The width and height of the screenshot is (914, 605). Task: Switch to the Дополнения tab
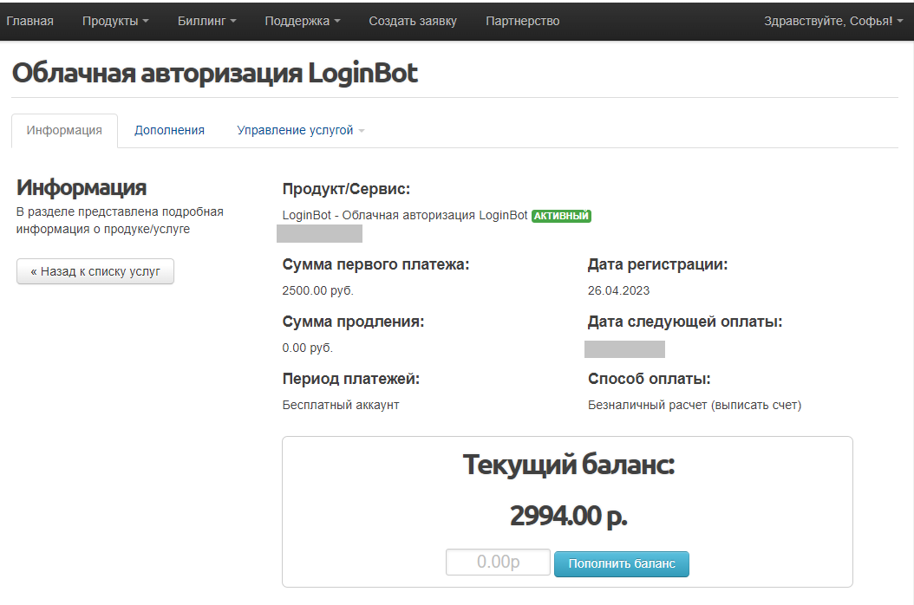tap(169, 130)
